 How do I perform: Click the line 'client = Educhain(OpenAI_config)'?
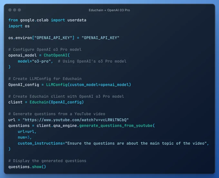tap(46, 102)
